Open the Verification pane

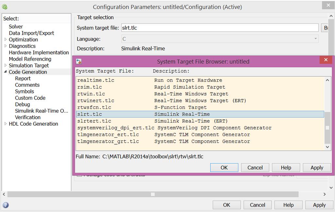click(28, 117)
